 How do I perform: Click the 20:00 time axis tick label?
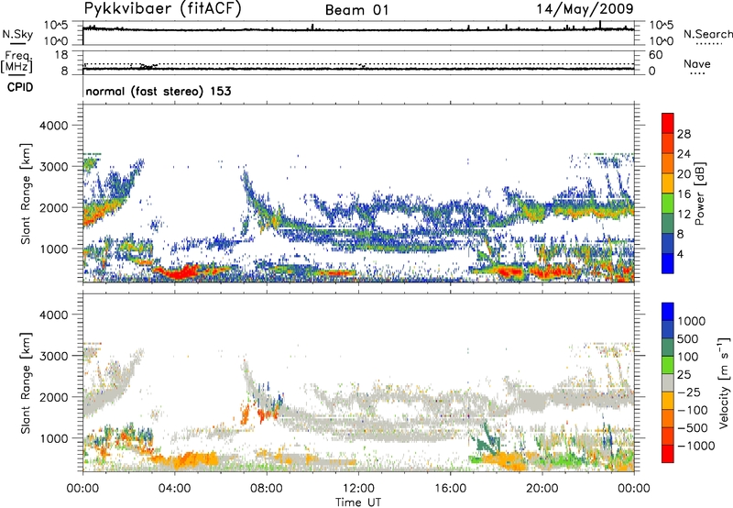tap(542, 489)
